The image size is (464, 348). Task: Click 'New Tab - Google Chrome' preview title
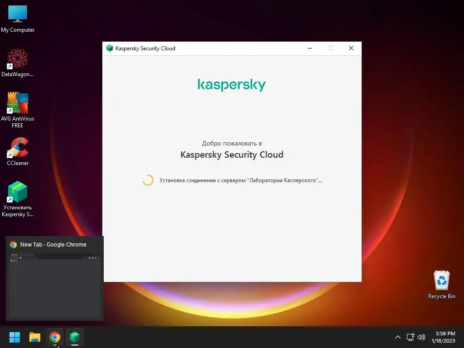[x=53, y=245]
